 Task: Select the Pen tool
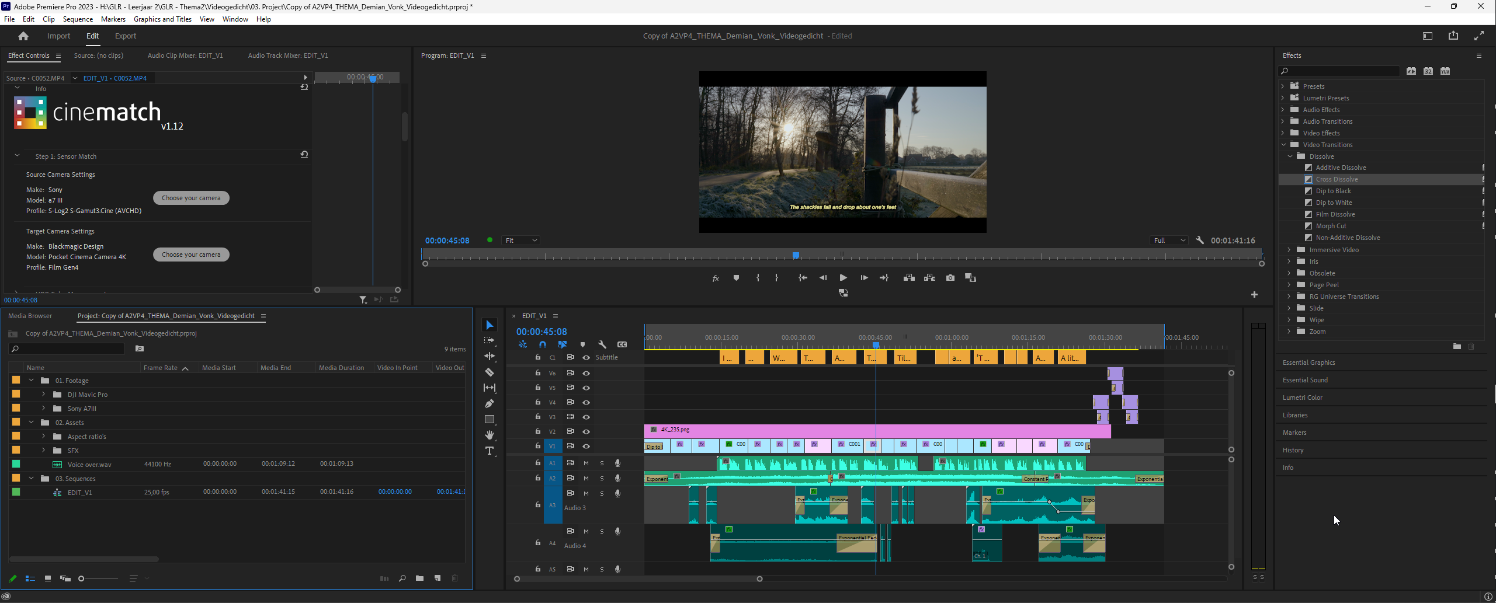pos(490,403)
